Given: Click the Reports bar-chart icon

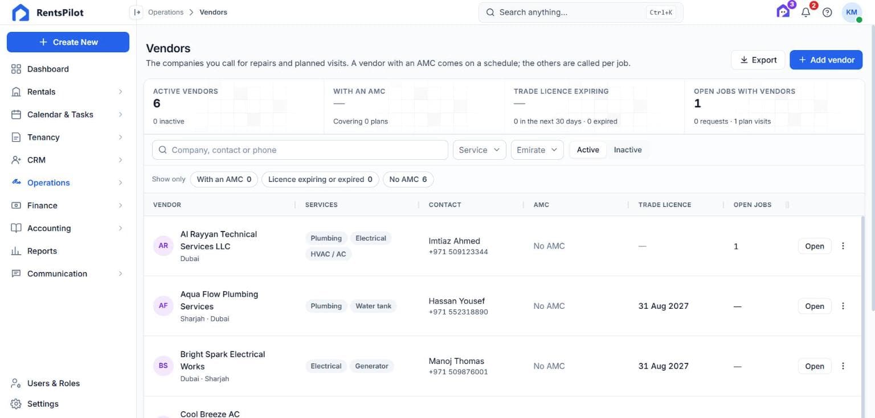Looking at the screenshot, I should pyautogui.click(x=16, y=251).
